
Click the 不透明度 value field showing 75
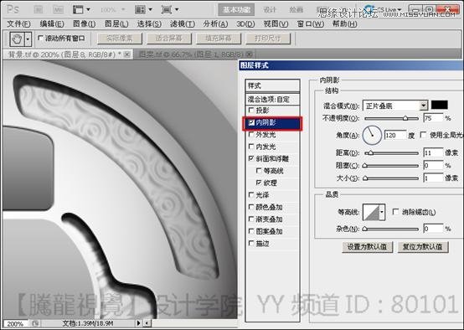(x=433, y=118)
